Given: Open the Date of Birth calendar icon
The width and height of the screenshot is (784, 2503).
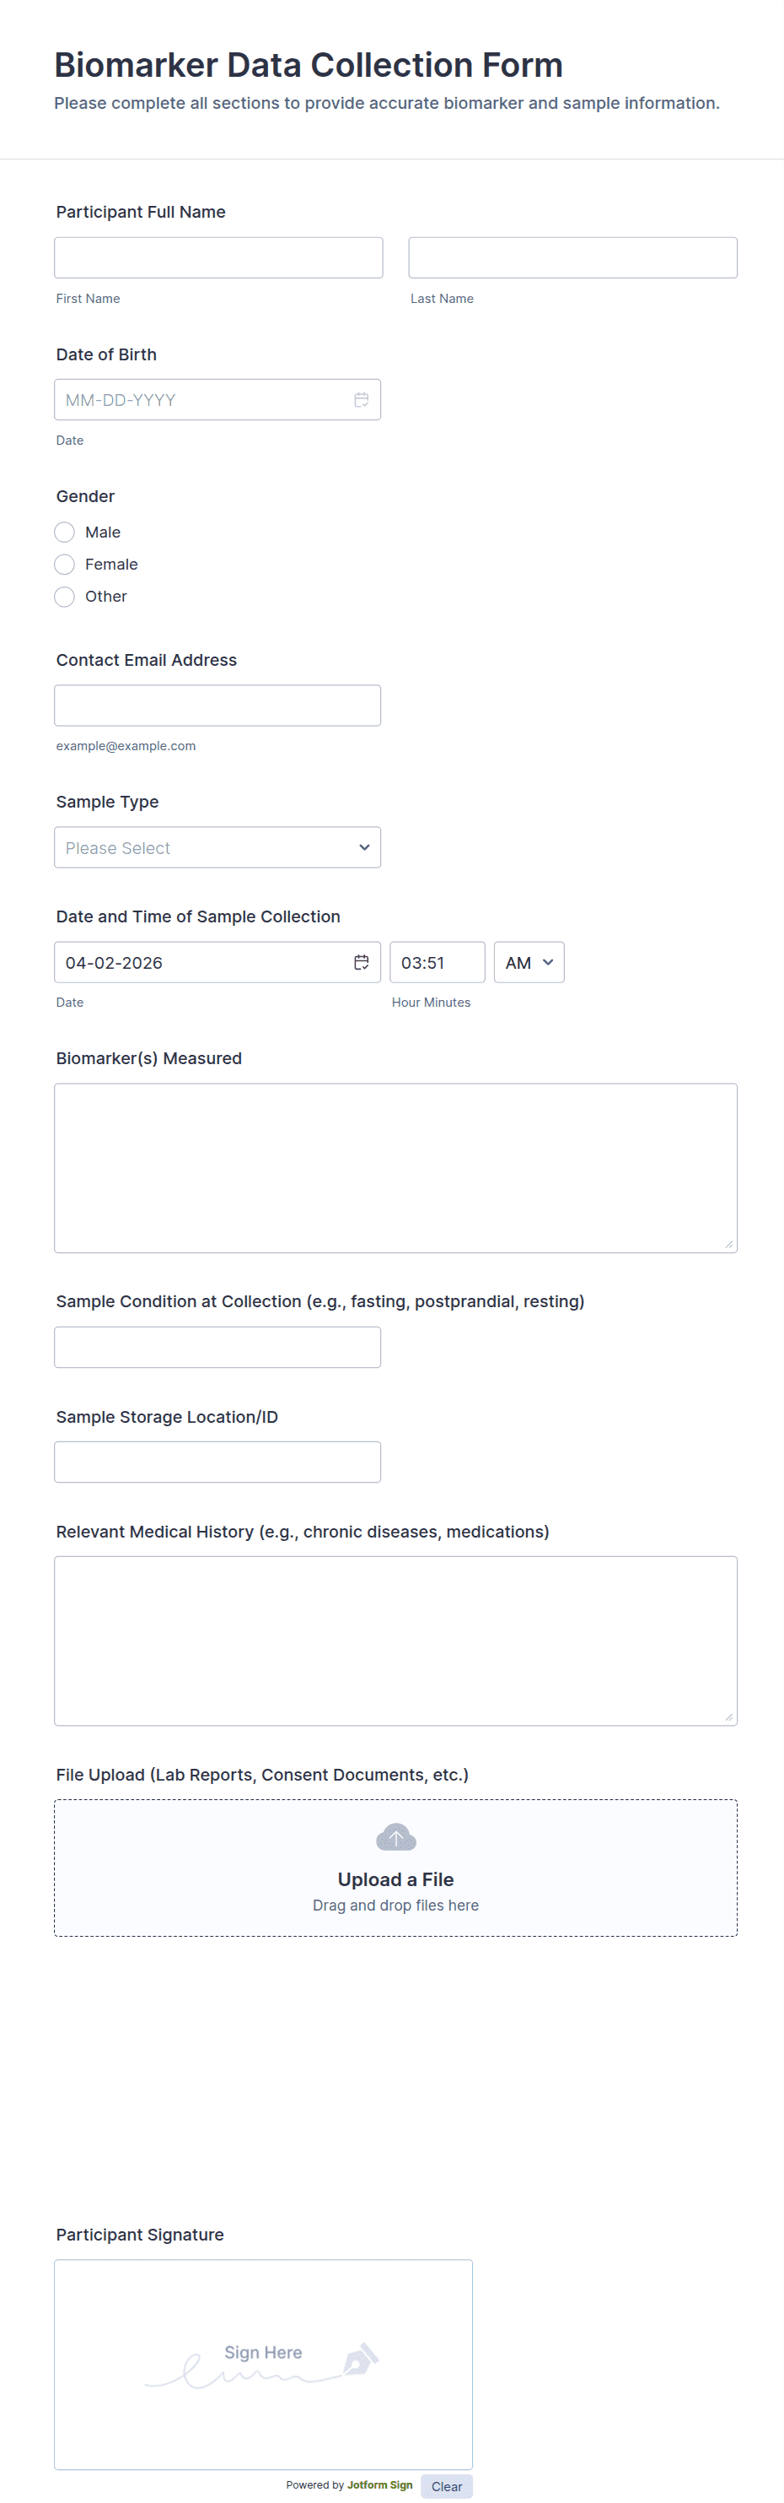Looking at the screenshot, I should coord(361,399).
